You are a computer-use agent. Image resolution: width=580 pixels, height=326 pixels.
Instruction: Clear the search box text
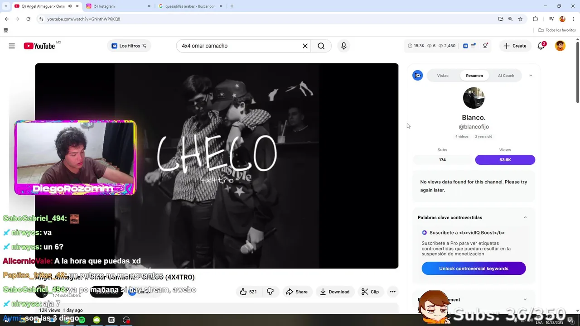point(305,46)
